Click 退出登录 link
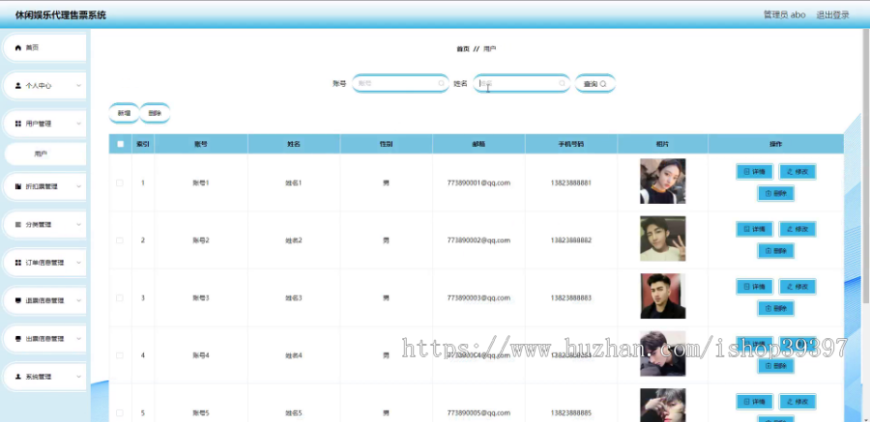This screenshot has height=422, width=870. 832,15
